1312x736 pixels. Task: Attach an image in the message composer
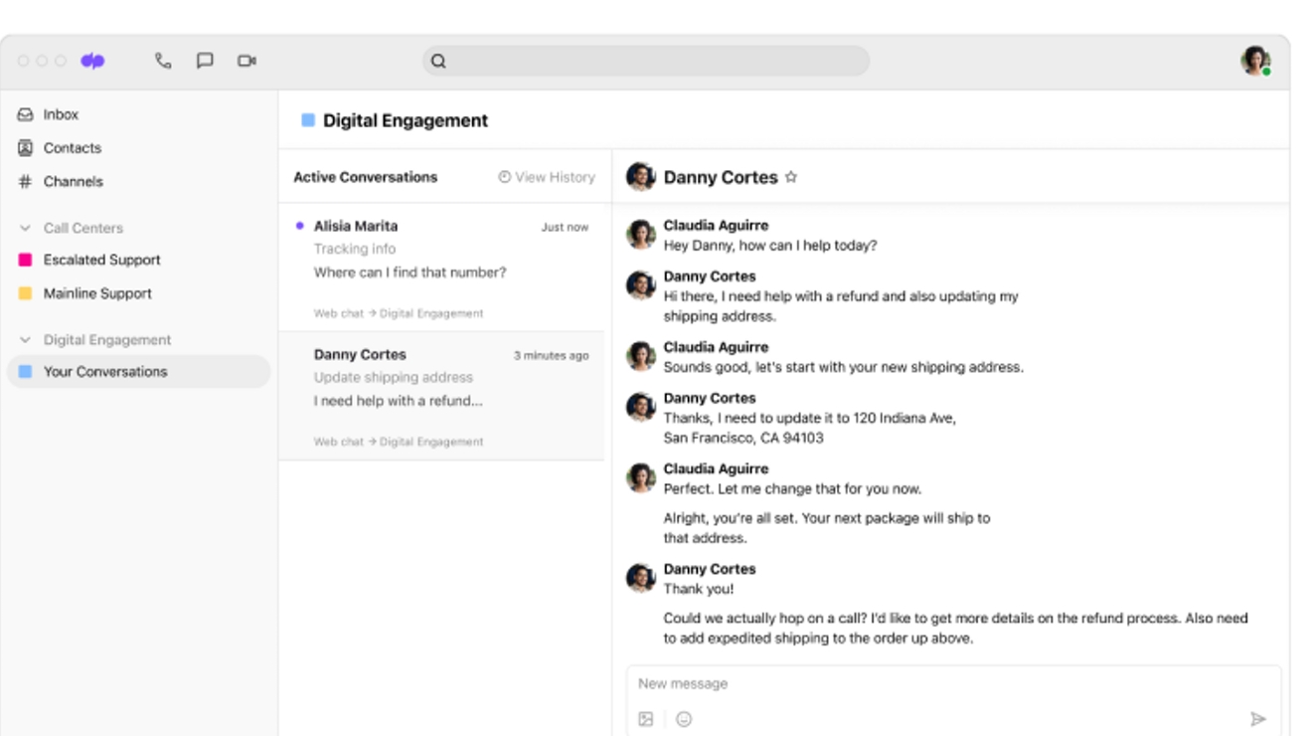[x=645, y=717]
